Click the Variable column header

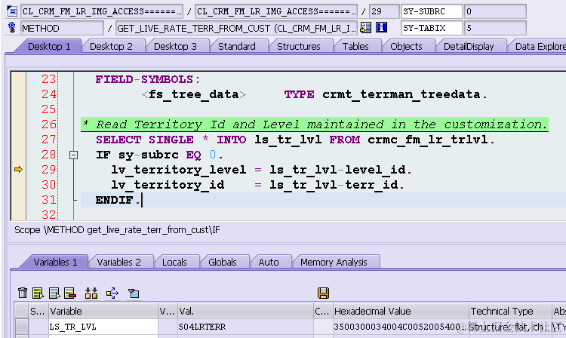coord(103,311)
